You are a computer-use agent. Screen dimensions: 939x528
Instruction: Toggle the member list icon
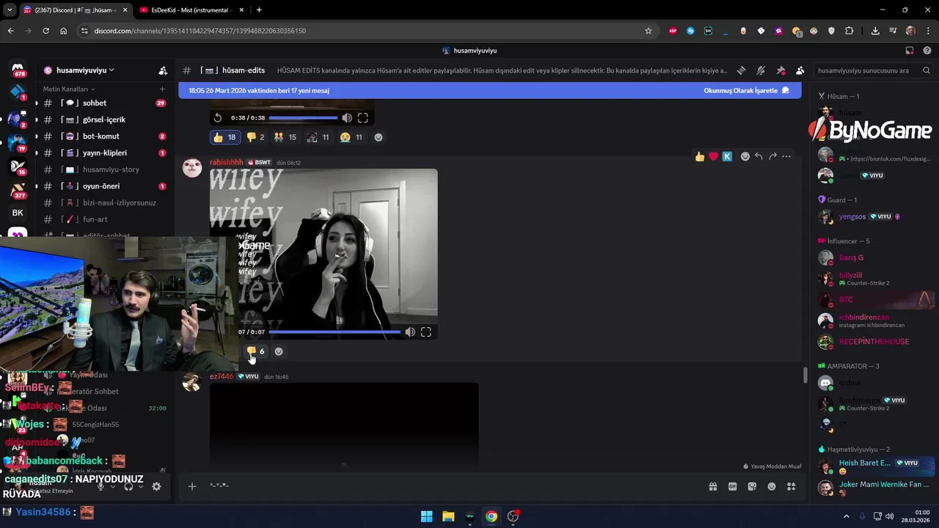800,70
